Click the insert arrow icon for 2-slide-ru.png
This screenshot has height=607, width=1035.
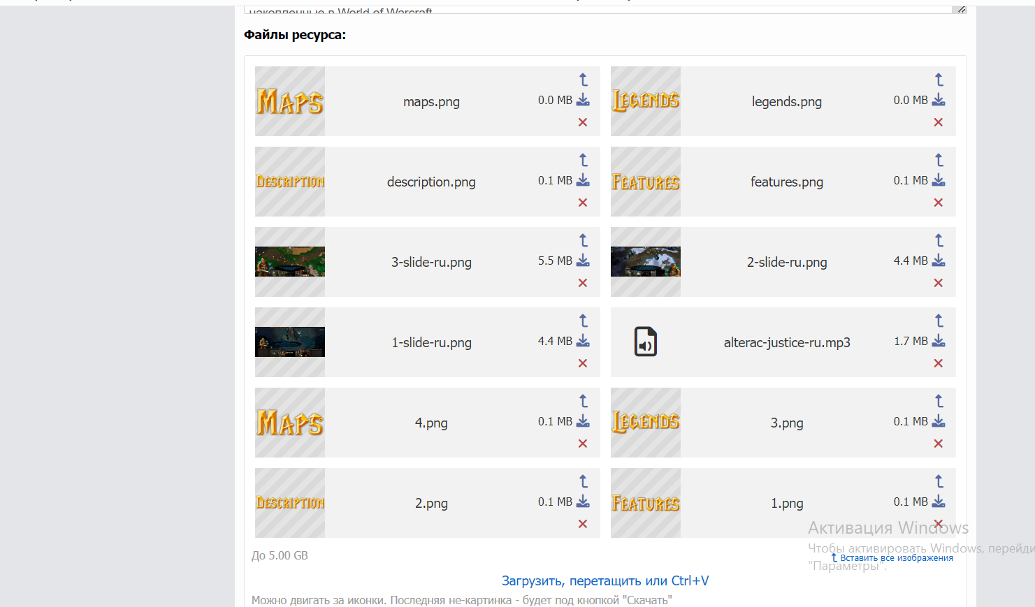pos(939,241)
